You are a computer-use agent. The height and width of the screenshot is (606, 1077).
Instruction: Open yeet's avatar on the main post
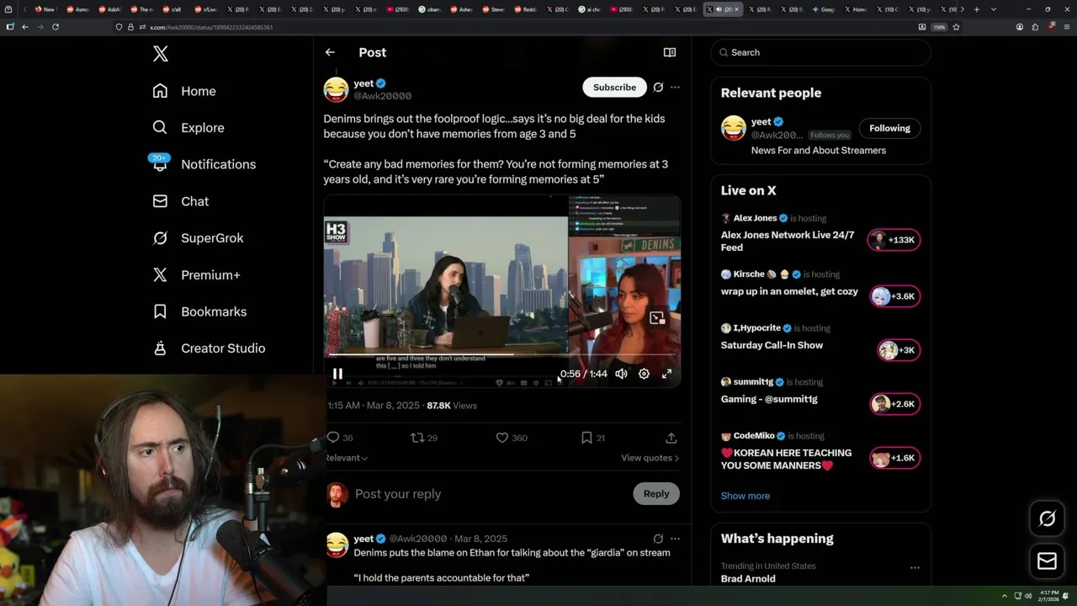[x=336, y=89]
